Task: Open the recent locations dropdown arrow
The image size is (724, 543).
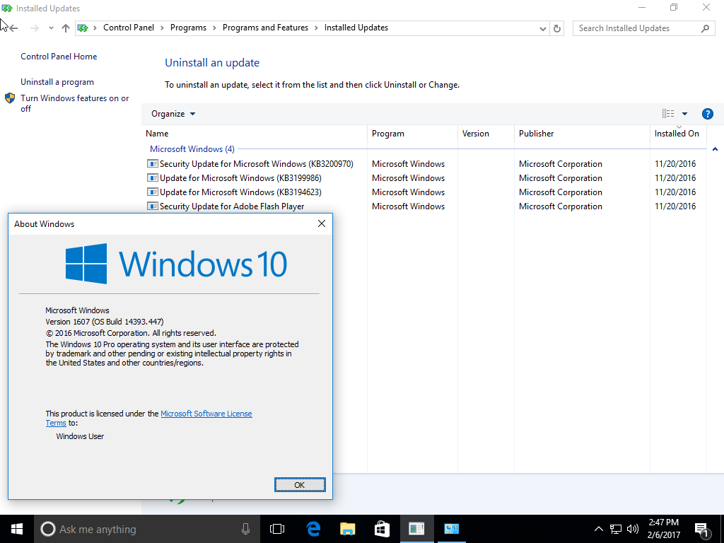Action: pos(51,28)
